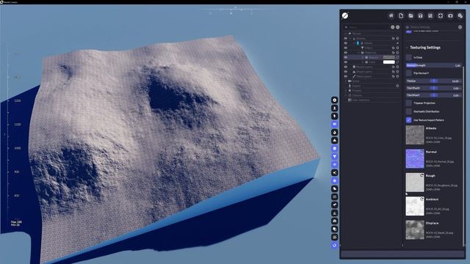Click the clouds icon in vertical toolbar

pos(335,189)
